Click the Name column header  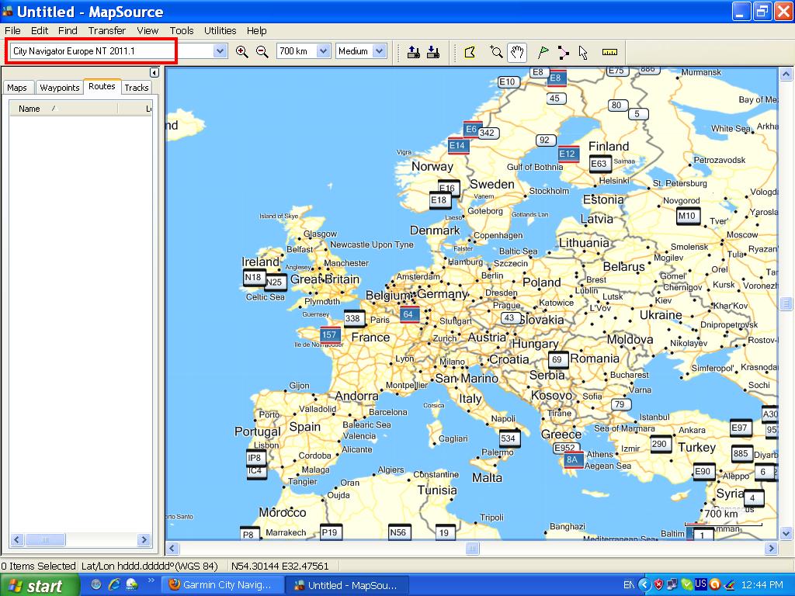(30, 109)
